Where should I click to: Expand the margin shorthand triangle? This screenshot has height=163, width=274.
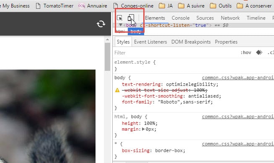pos(143,129)
